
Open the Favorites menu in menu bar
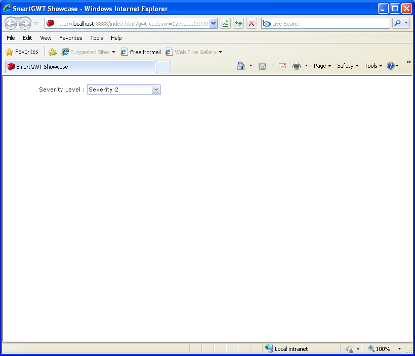click(71, 38)
